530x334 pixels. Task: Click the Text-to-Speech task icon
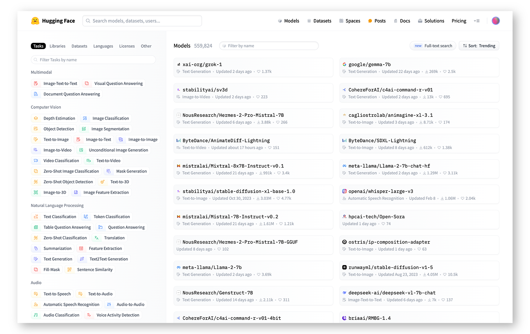pos(36,294)
